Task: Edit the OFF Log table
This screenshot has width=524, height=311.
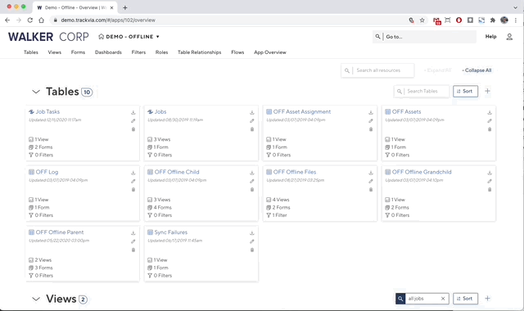Action: point(133,182)
